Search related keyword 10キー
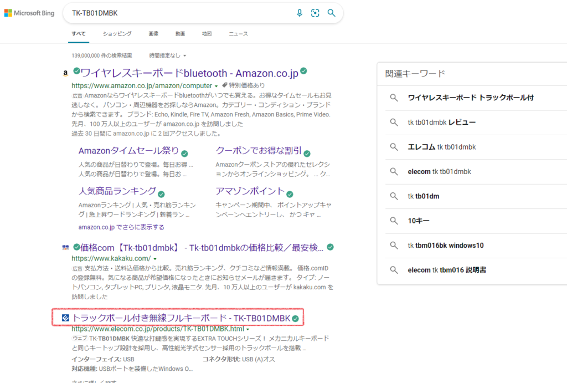Viewport: 567px width, 383px height. 419,221
